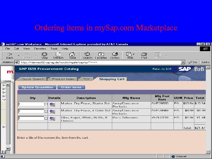Delete the Glue row using trash icon
This screenshot has height=159, width=212.
pyautogui.click(x=46, y=118)
